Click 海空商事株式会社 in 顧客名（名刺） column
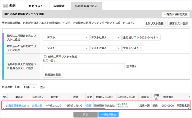 [104, 106]
